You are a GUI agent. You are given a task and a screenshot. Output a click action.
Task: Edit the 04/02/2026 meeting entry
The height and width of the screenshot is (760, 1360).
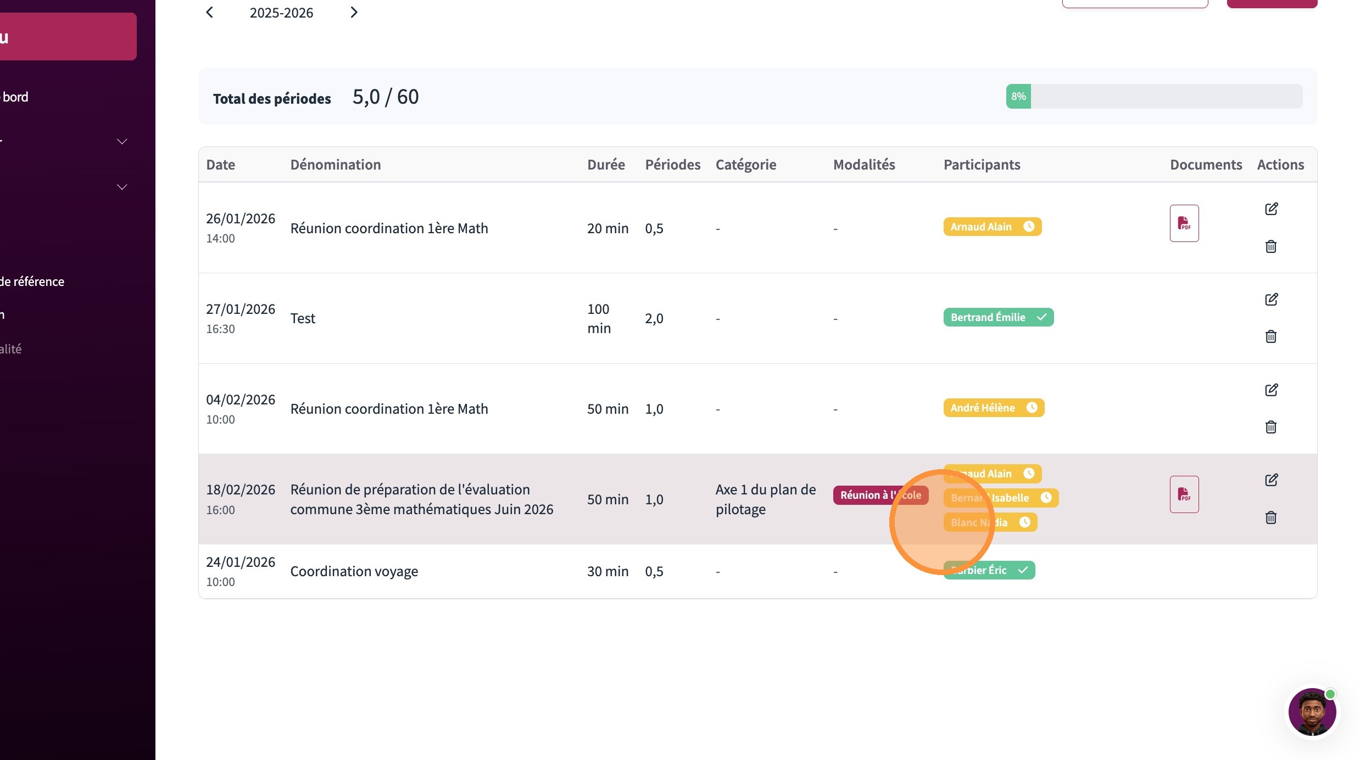(1271, 390)
